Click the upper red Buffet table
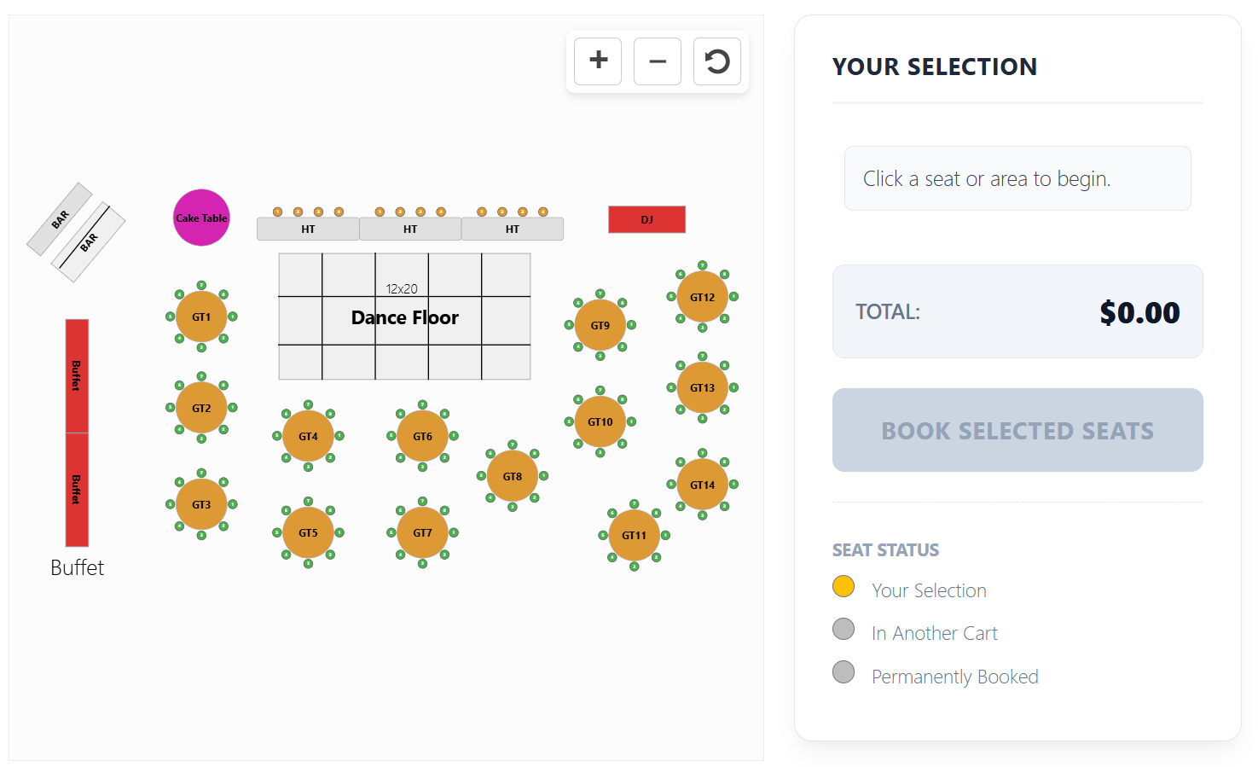1258x767 pixels. [77, 375]
